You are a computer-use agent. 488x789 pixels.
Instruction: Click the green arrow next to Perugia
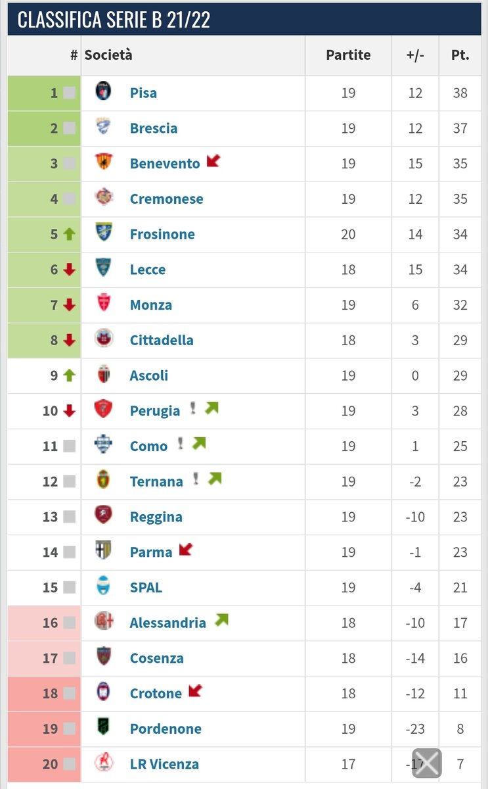(x=211, y=408)
